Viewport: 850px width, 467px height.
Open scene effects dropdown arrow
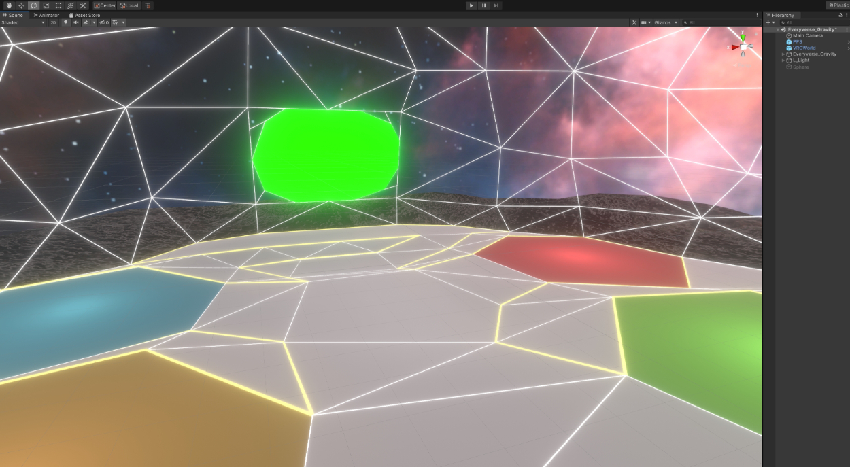click(x=93, y=22)
